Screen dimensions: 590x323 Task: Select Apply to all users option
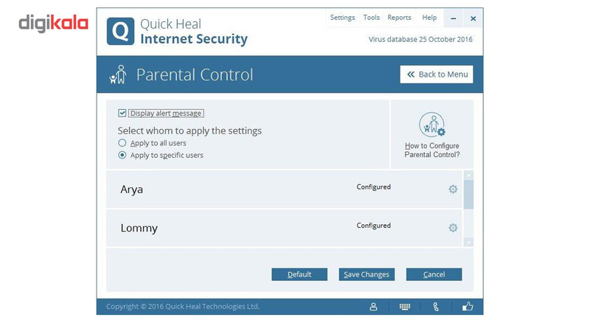122,143
